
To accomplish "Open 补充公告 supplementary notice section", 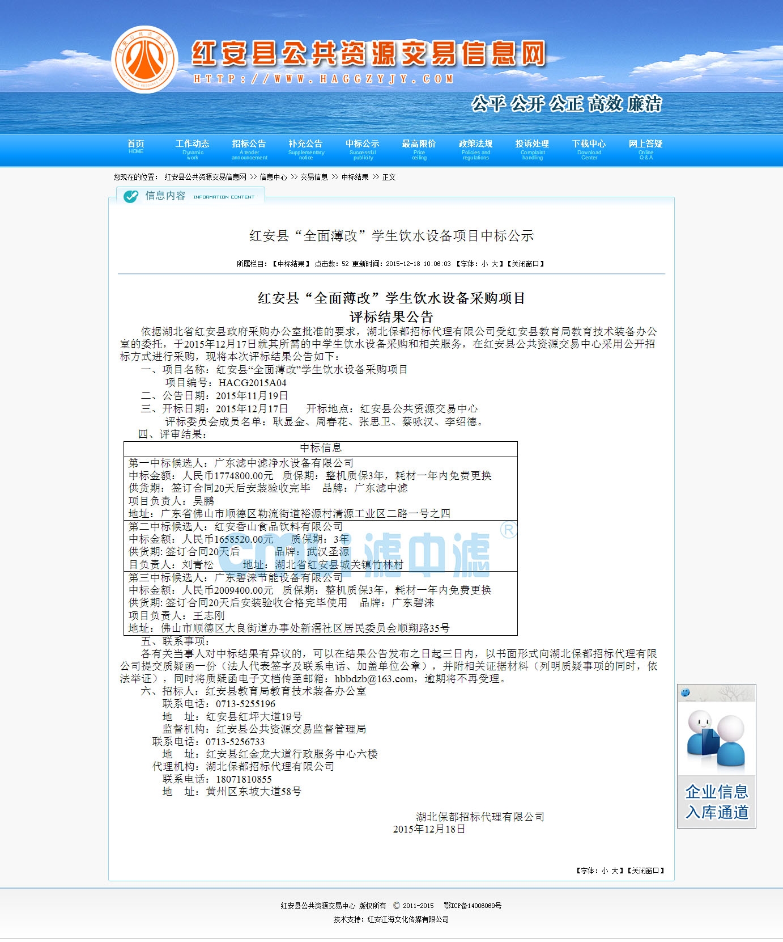I will coord(305,149).
